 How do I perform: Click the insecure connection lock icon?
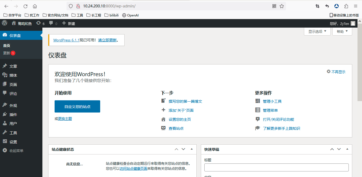[x=78, y=6]
